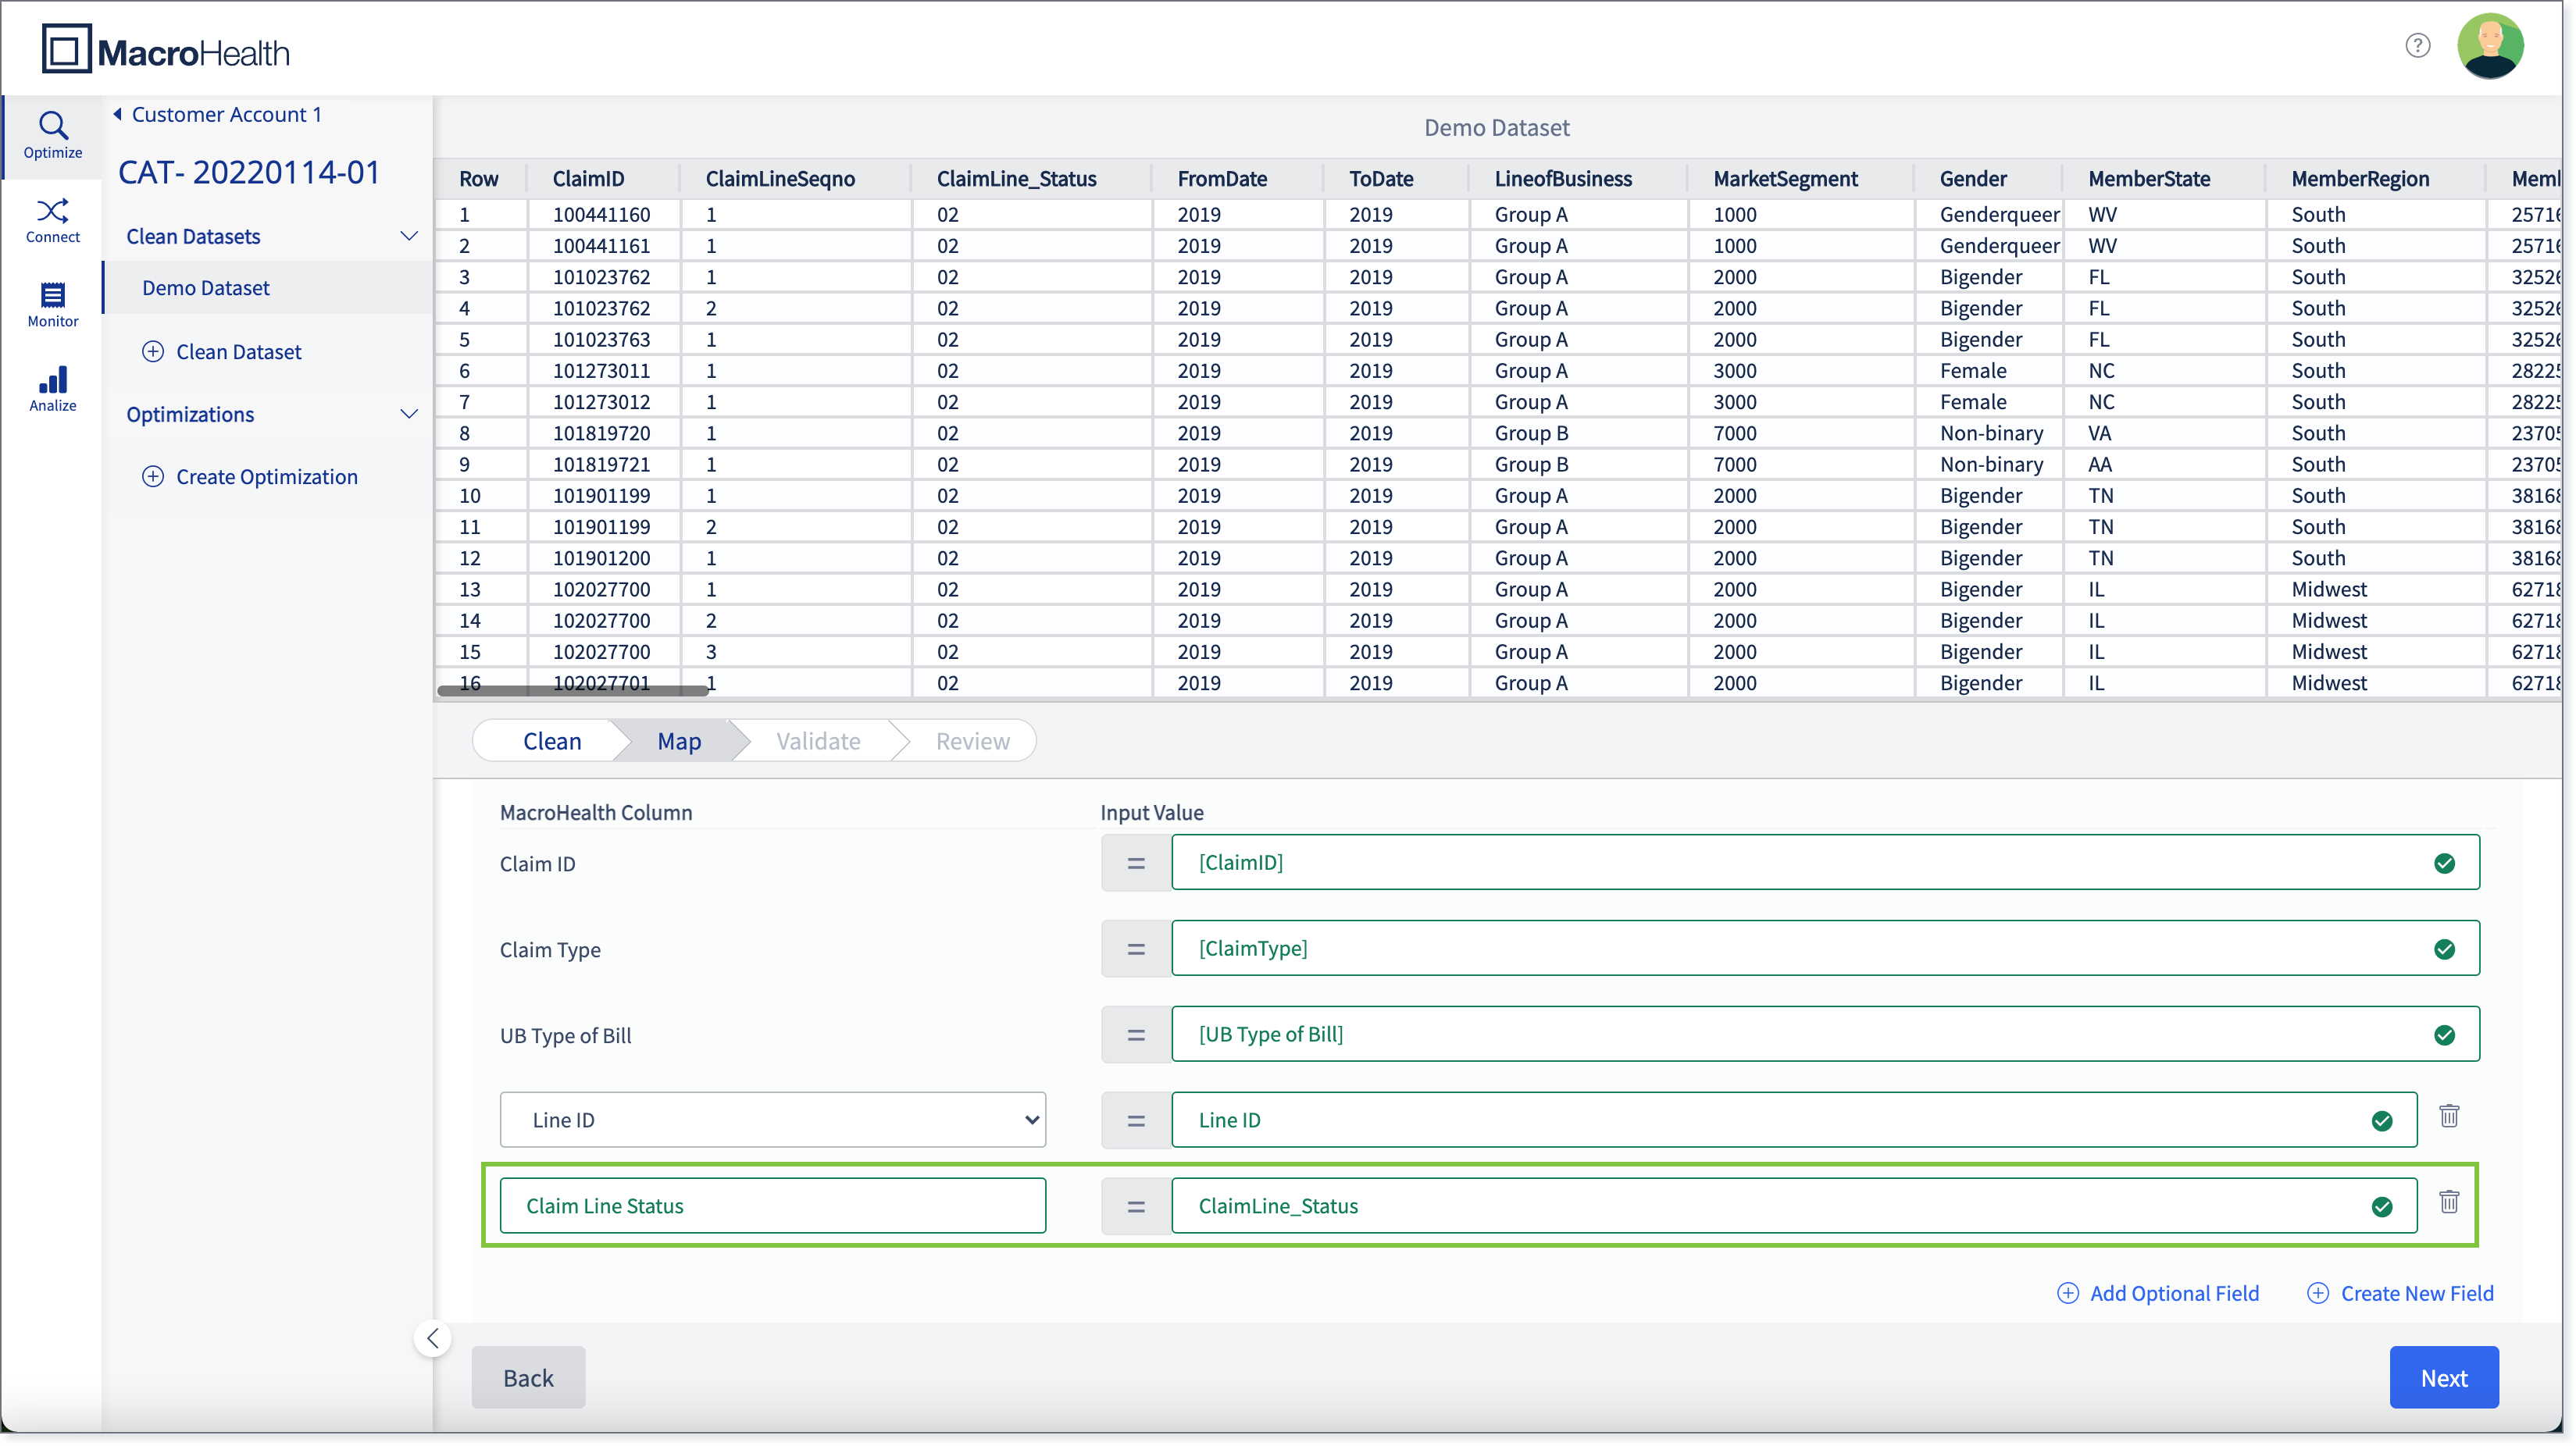The image size is (2576, 1446).
Task: Open the Optimize sidebar section
Action: pos(53,135)
